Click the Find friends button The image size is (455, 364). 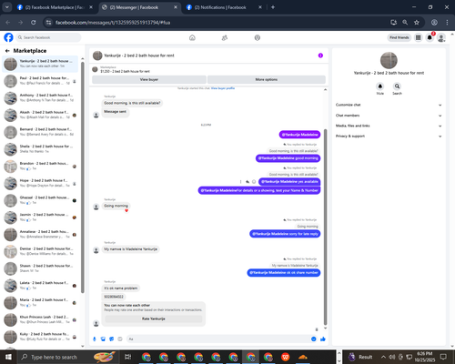(x=399, y=37)
